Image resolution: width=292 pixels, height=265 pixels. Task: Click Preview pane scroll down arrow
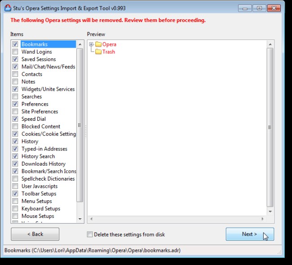point(270,212)
